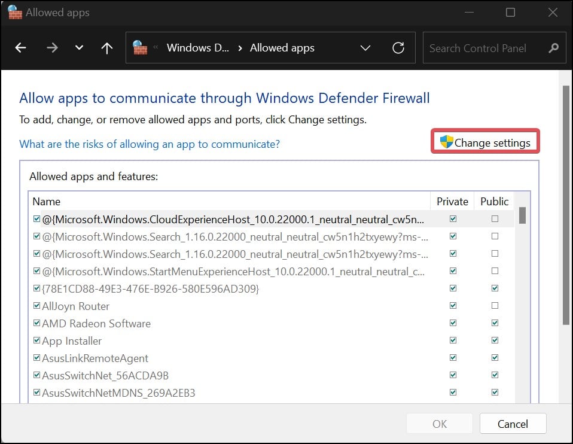This screenshot has width=573, height=444.
Task: Select the "AsusSwitchNet_56ACDA9B" row text
Action: click(105, 376)
